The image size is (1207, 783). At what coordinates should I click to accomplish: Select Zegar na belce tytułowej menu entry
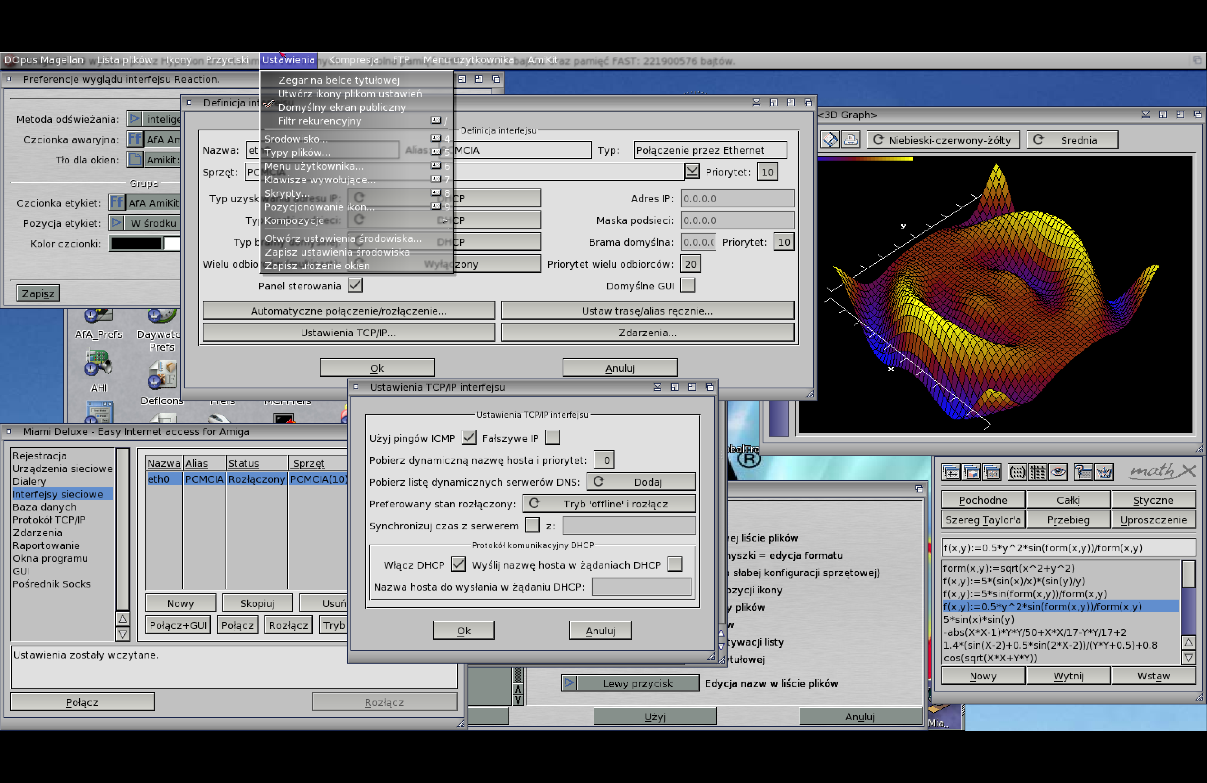[356, 80]
